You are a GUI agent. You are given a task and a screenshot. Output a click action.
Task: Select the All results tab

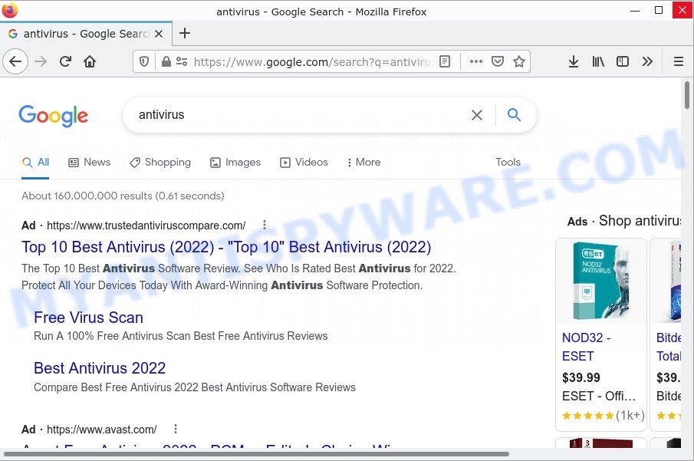click(x=35, y=162)
